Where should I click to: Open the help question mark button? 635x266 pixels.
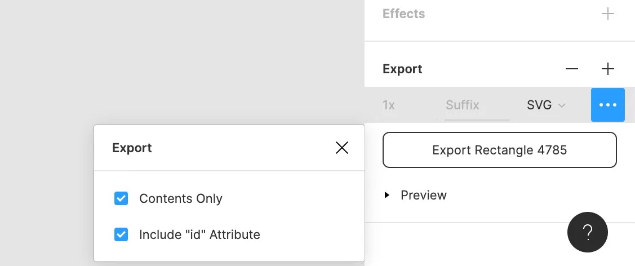(x=587, y=232)
